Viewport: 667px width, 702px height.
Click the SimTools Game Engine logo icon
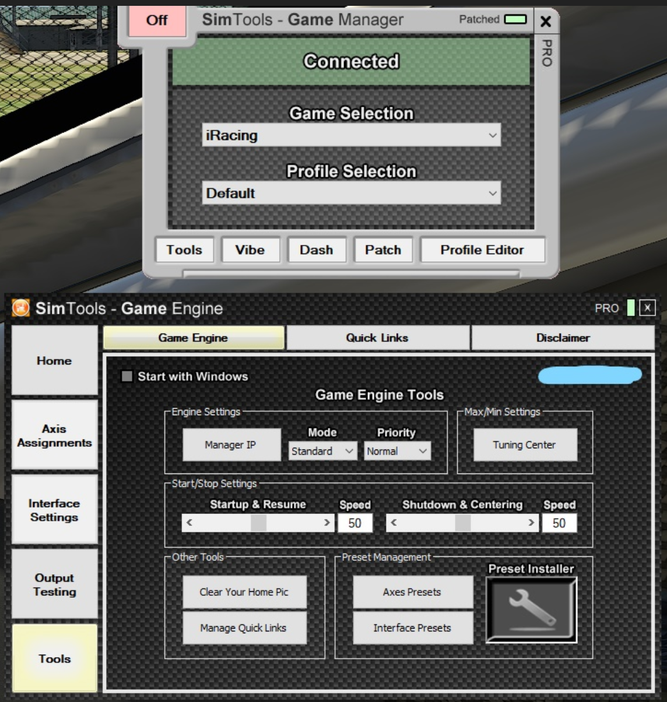pyautogui.click(x=20, y=308)
